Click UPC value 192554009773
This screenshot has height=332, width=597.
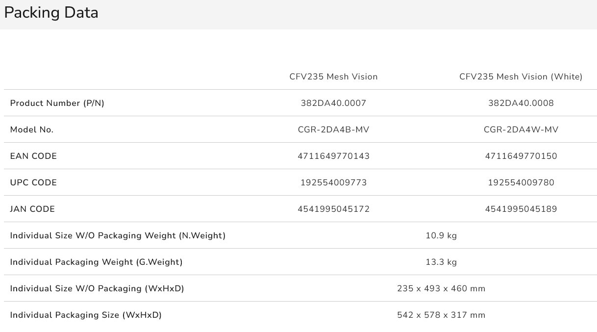[333, 182]
